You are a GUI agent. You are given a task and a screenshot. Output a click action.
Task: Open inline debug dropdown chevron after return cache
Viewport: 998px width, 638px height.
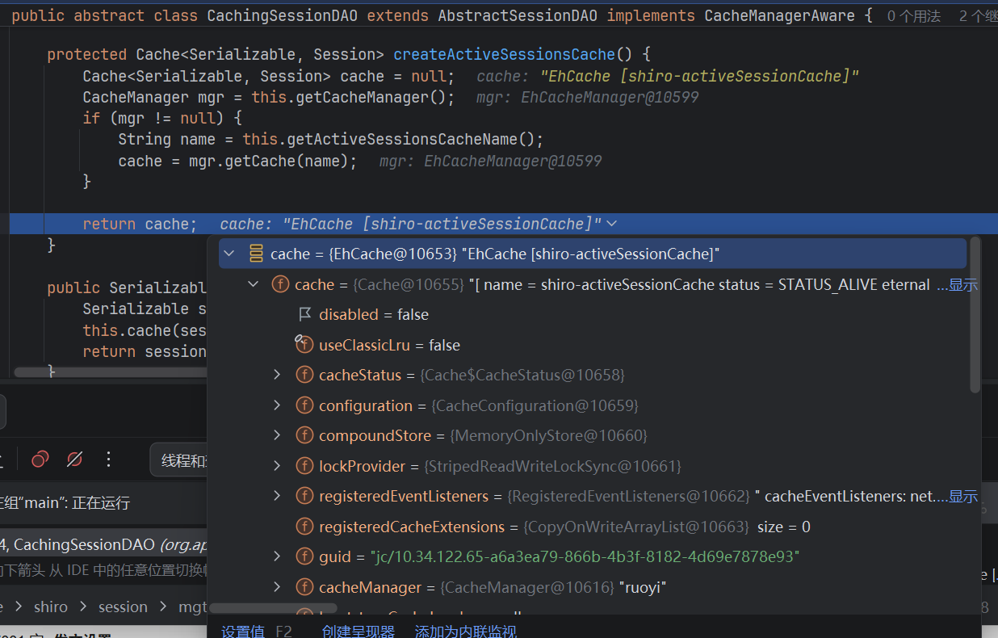(x=611, y=224)
